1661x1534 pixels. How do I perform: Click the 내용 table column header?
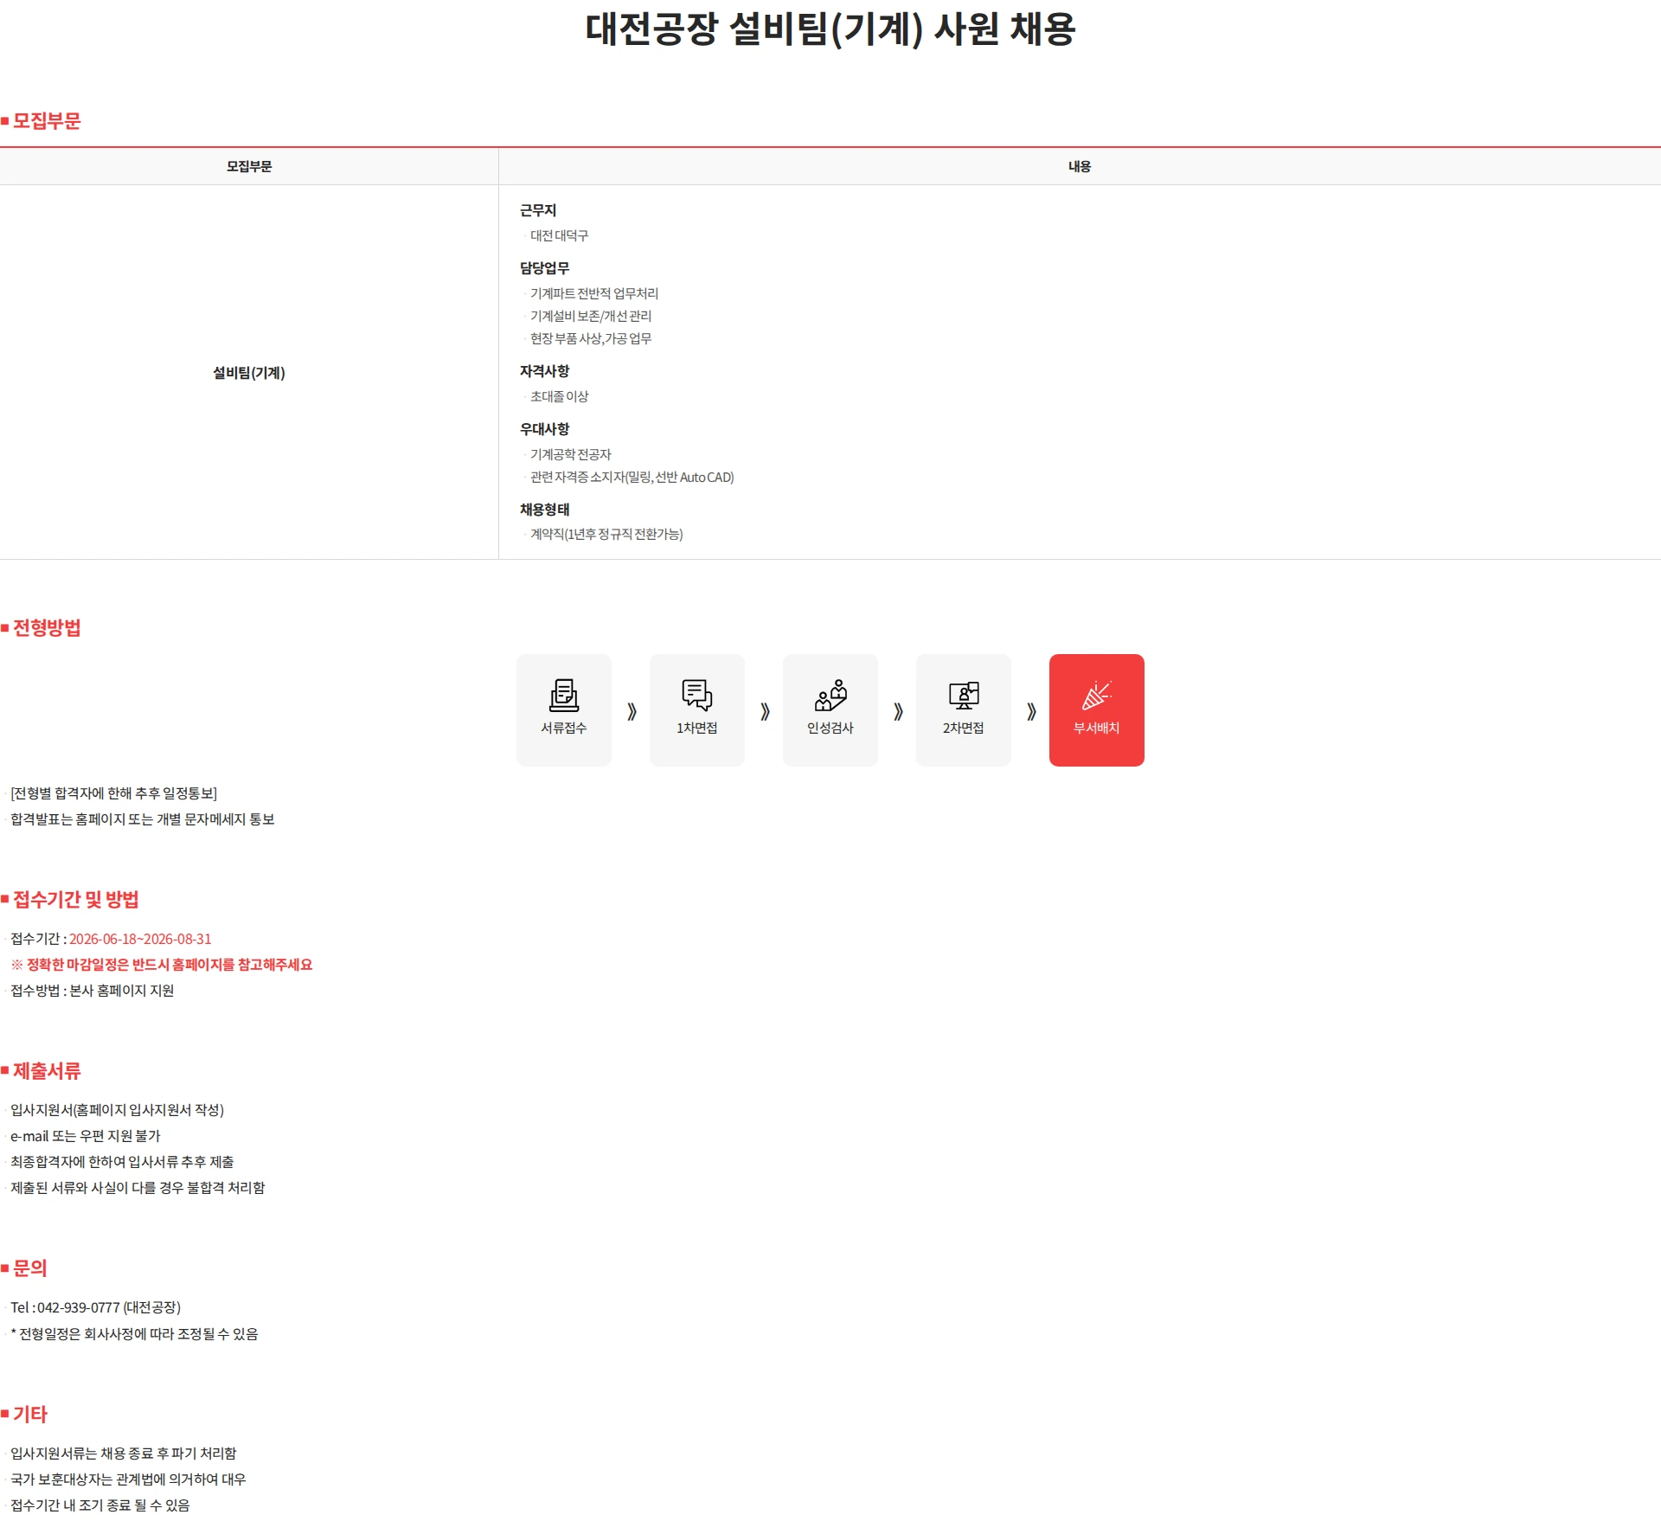1080,166
